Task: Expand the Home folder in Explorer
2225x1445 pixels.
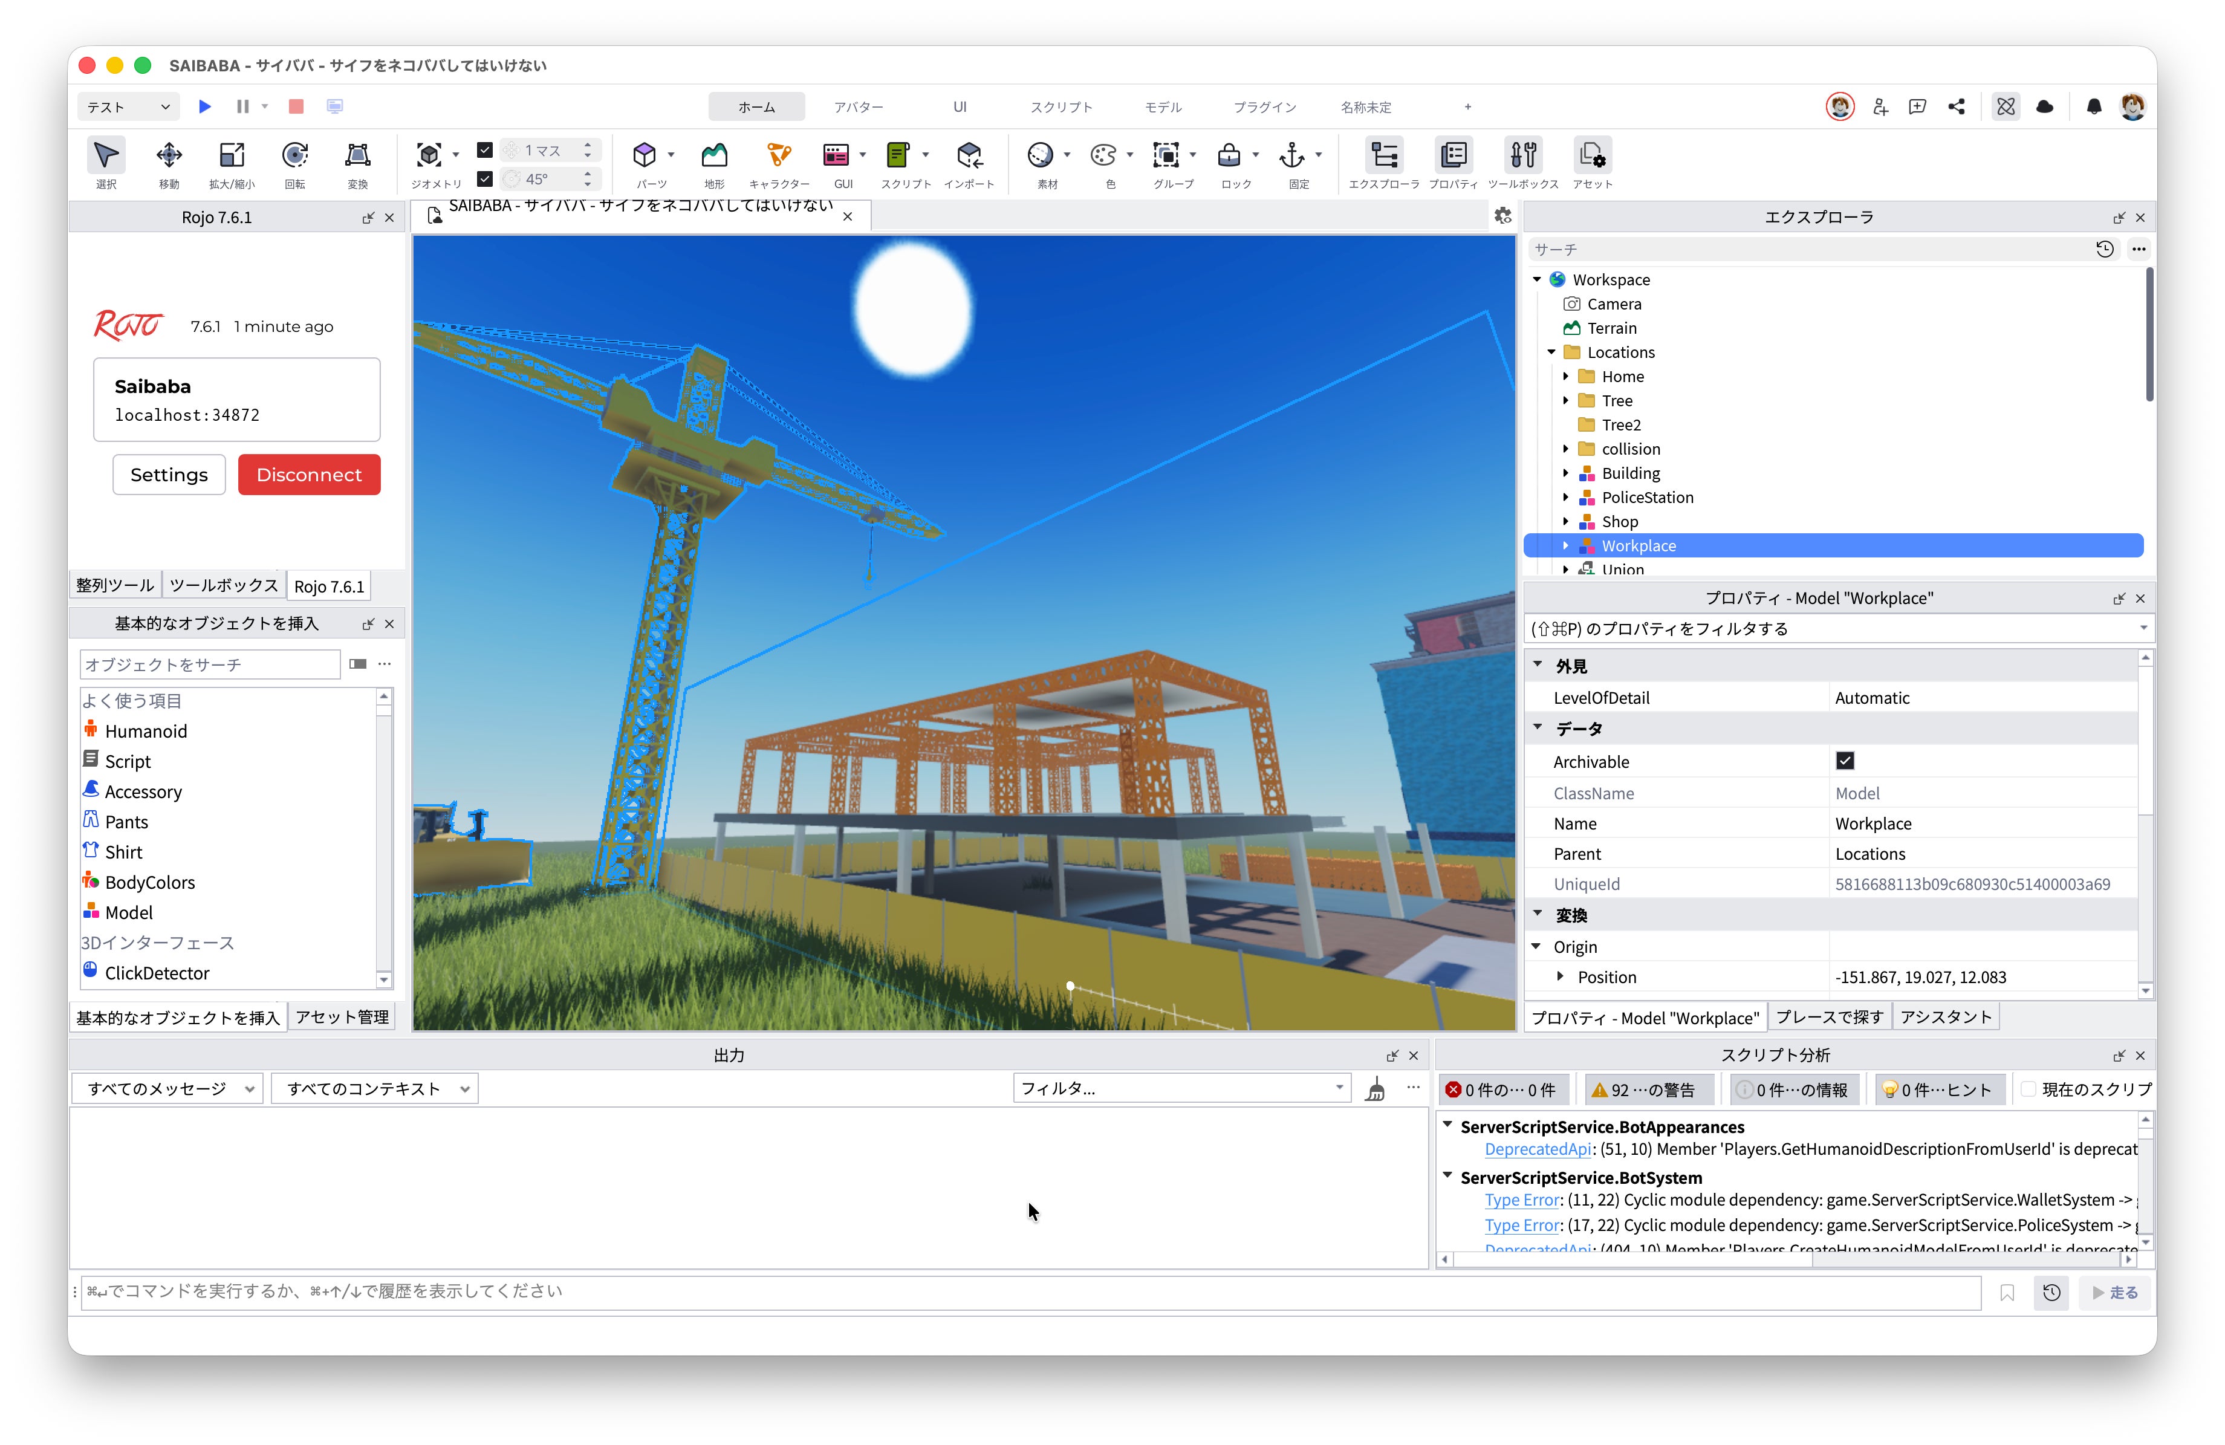Action: tap(1566, 377)
